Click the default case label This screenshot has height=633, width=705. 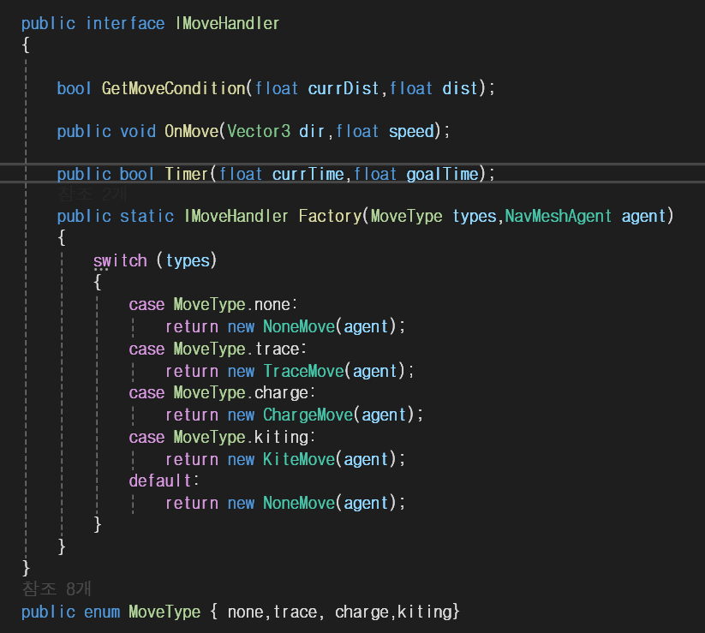pos(160,481)
